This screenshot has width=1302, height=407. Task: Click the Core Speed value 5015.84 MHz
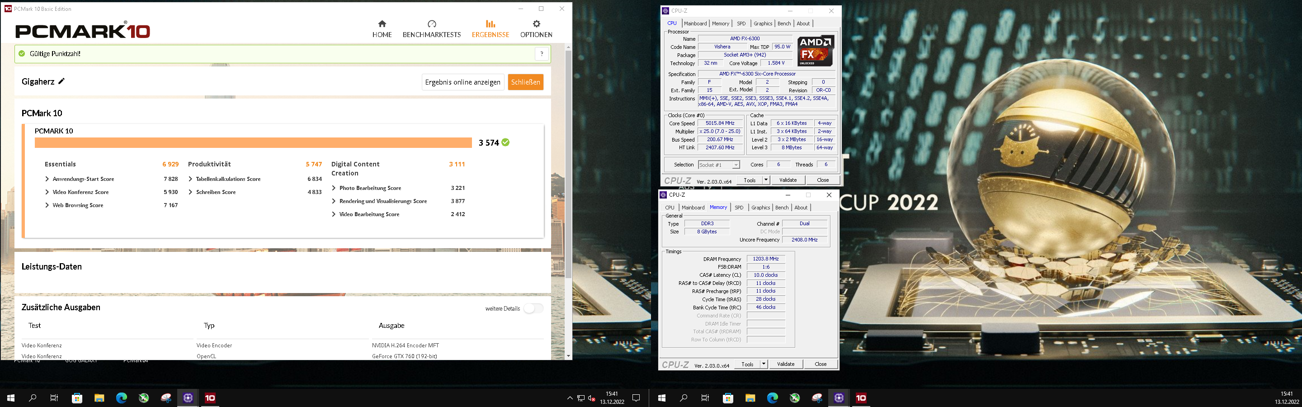click(720, 123)
